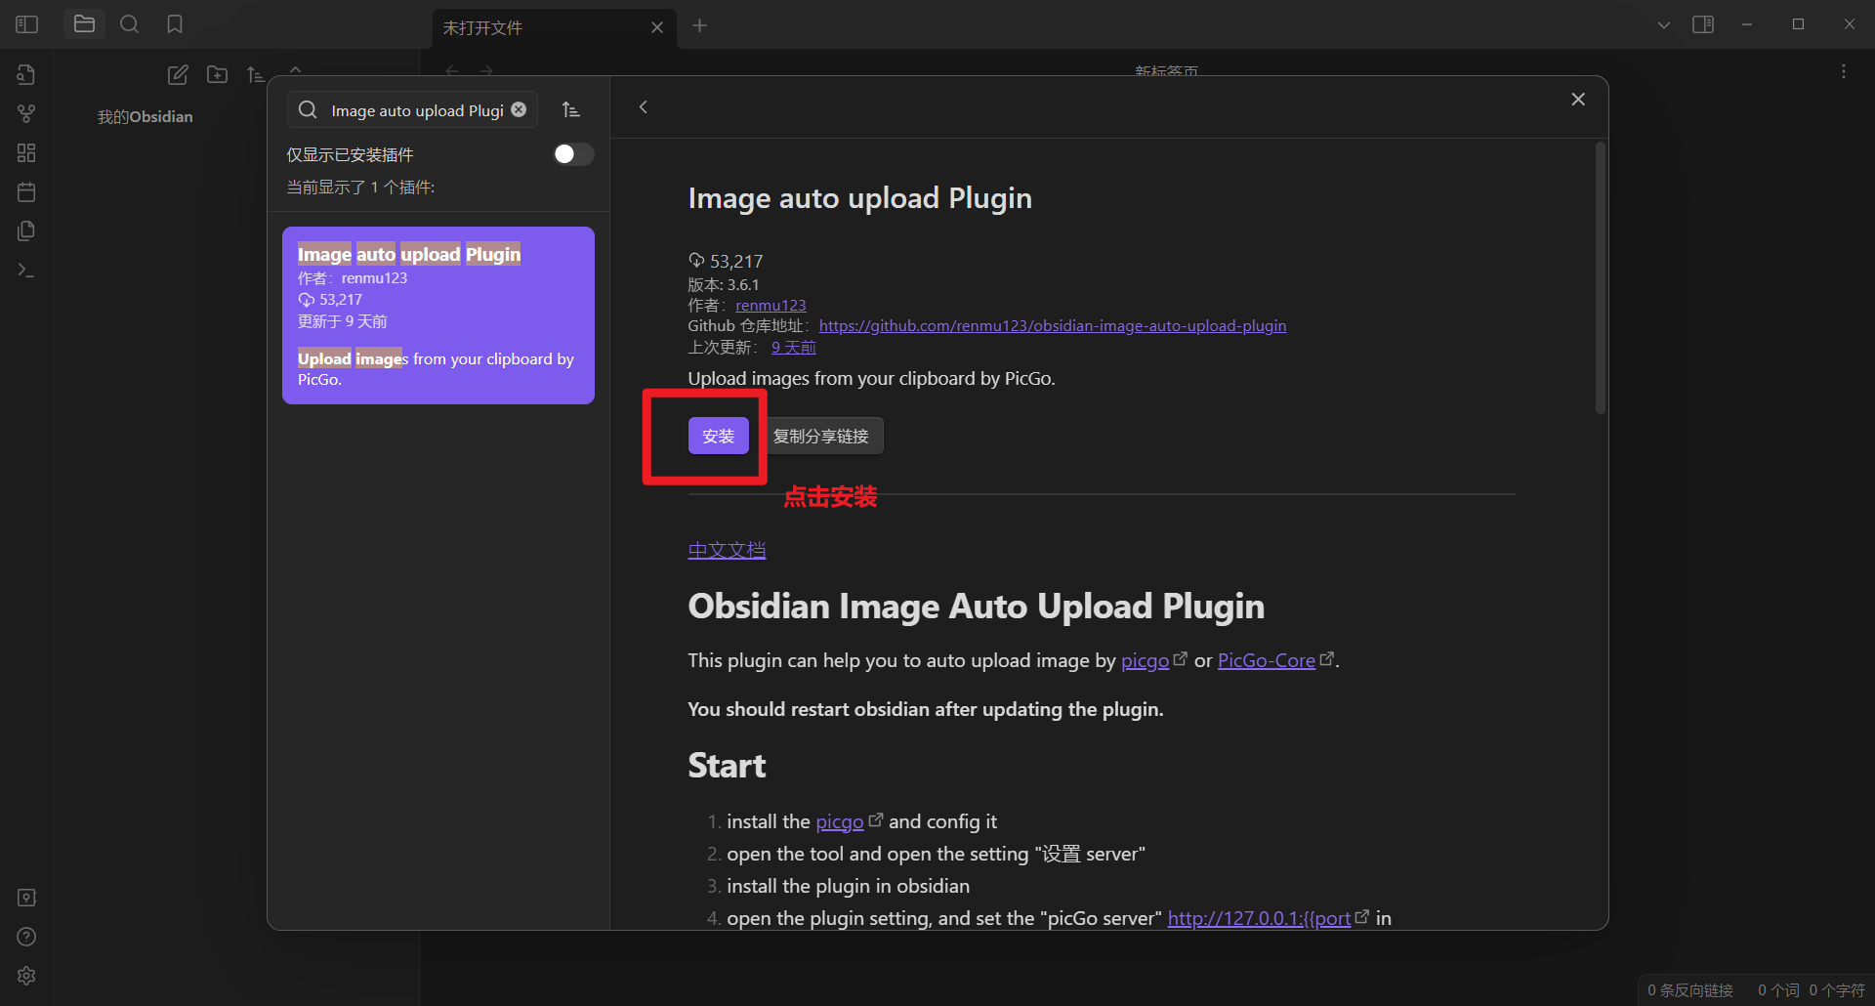Open the 中文文档 link
This screenshot has width=1875, height=1006.
click(x=727, y=550)
